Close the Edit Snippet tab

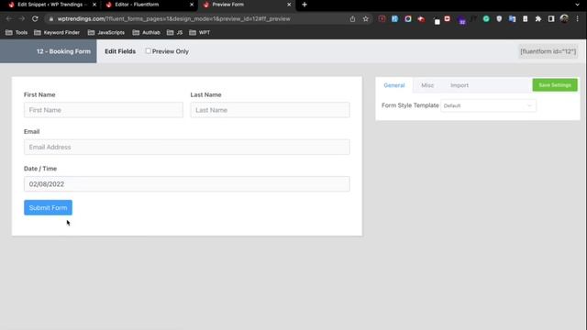94,5
